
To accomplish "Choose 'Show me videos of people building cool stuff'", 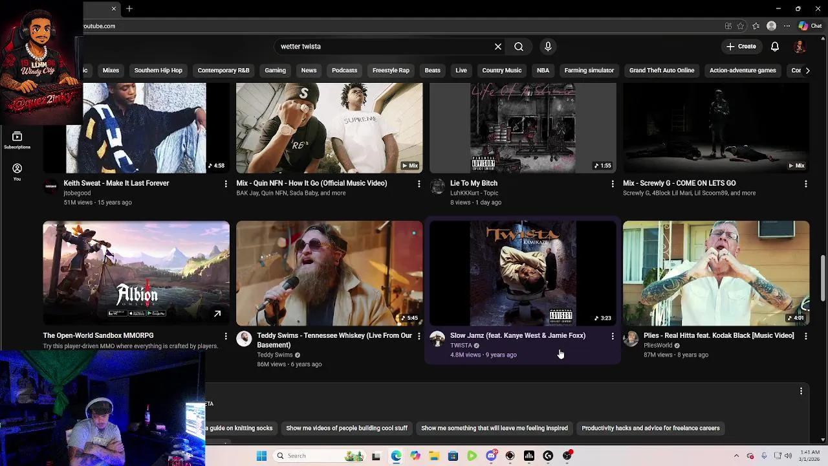I will tap(347, 428).
